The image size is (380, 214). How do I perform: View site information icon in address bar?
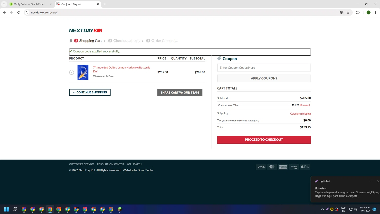point(27,12)
